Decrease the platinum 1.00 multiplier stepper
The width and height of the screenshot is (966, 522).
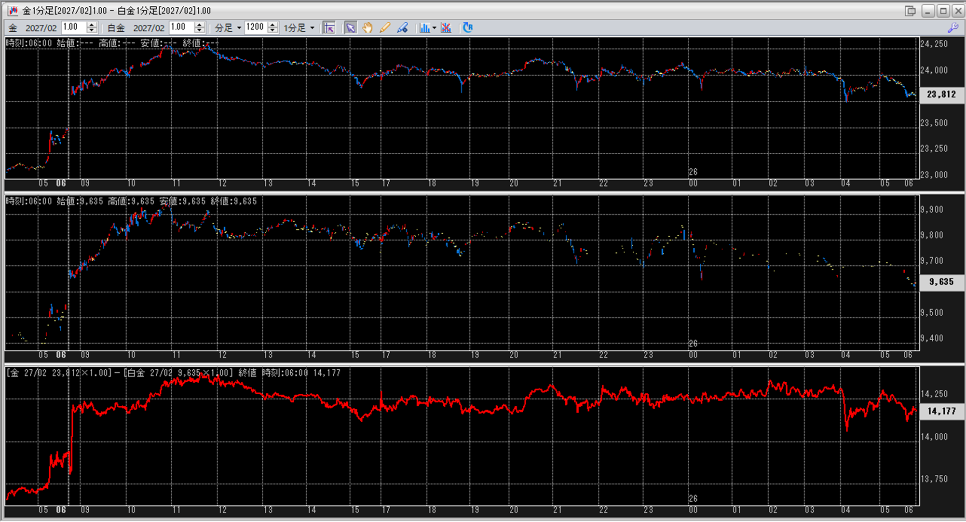coord(200,30)
